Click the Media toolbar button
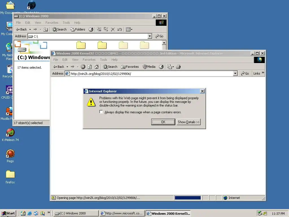 pos(149,67)
